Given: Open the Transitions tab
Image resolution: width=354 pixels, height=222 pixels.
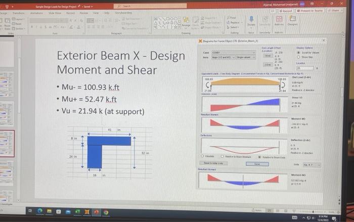Looking at the screenshot, I should 19,13.
